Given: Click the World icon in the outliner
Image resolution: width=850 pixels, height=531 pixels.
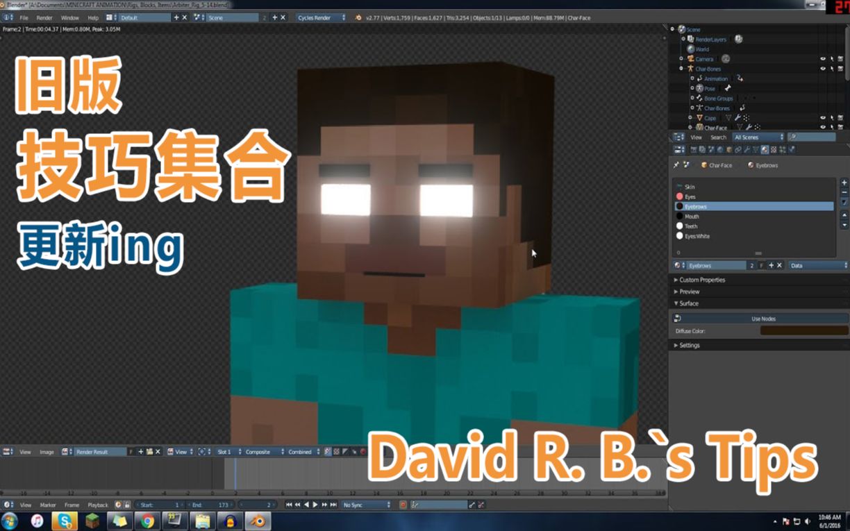Looking at the screenshot, I should 691,49.
